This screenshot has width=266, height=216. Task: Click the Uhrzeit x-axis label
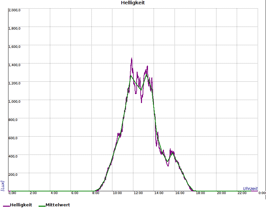[250, 189]
